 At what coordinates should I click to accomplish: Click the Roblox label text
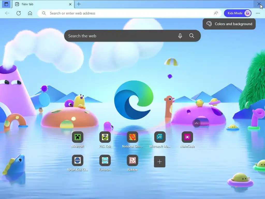[x=132, y=170]
